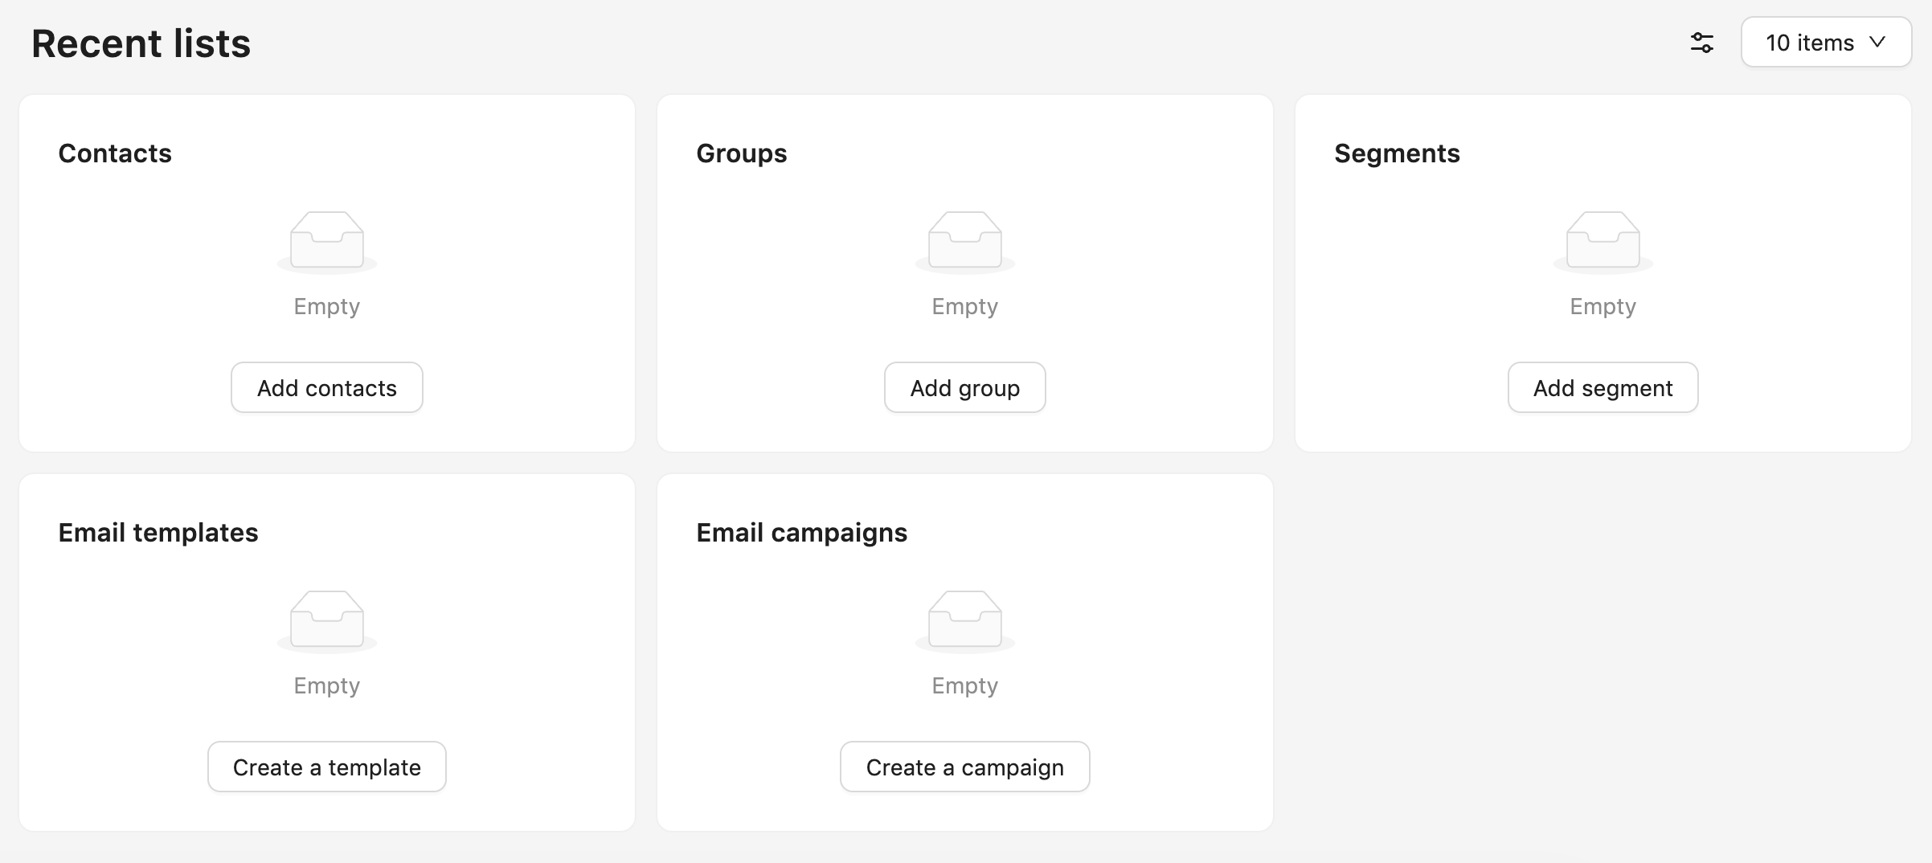Click the Empty label in Segments card
The height and width of the screenshot is (863, 1932).
pyautogui.click(x=1602, y=307)
